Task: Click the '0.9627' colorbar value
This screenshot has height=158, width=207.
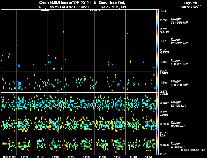Action: (x=164, y=103)
